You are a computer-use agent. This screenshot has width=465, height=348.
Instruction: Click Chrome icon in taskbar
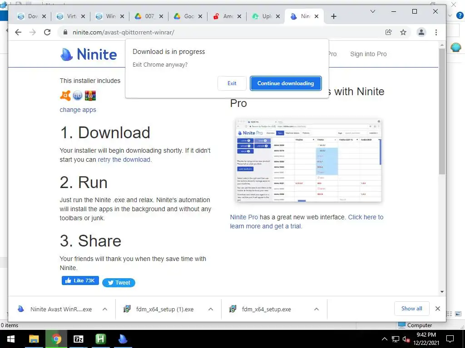[56, 339]
